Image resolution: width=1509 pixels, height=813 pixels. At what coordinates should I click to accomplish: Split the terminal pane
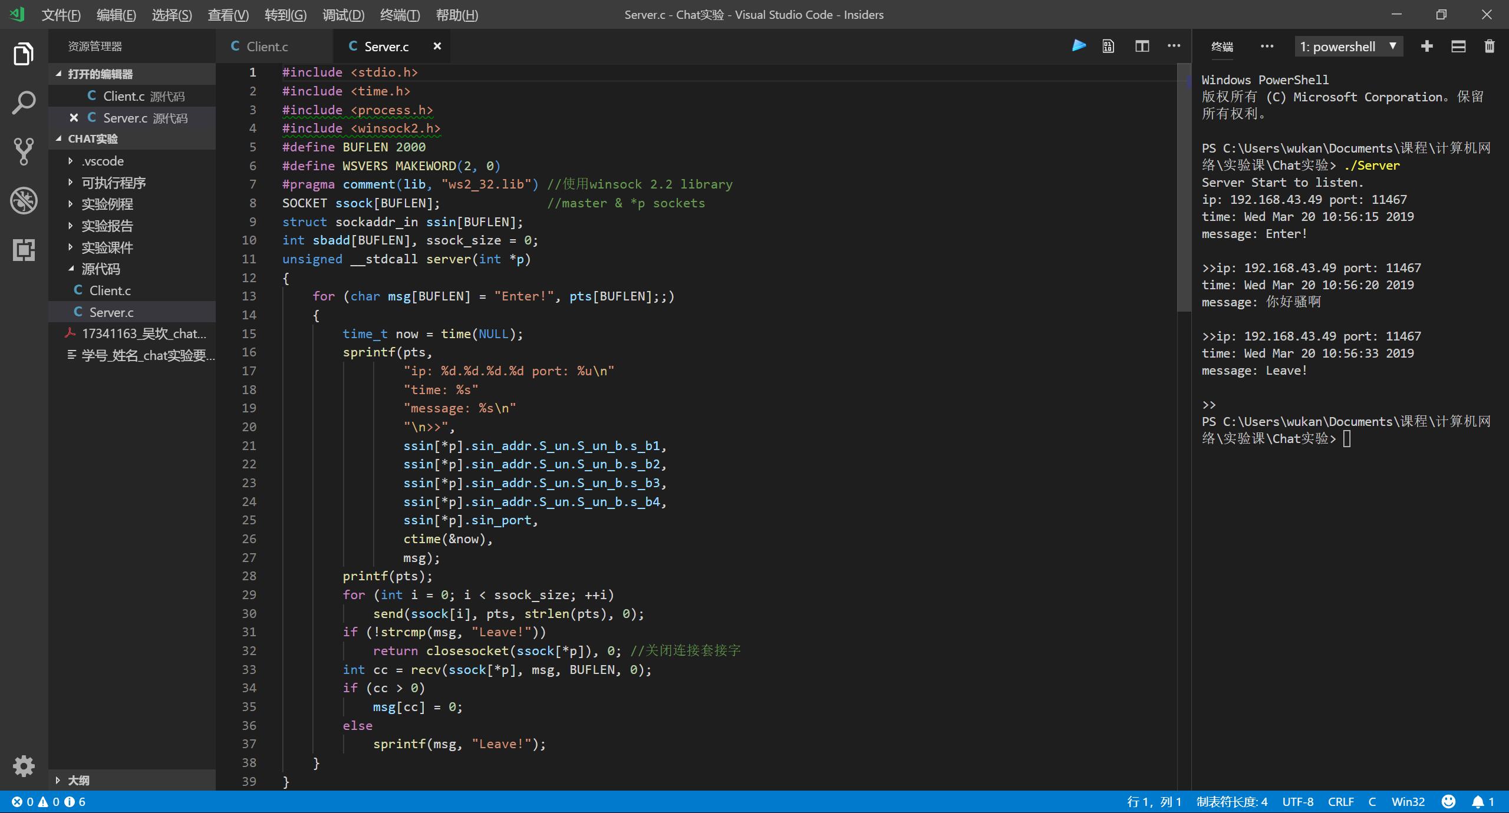1458,46
